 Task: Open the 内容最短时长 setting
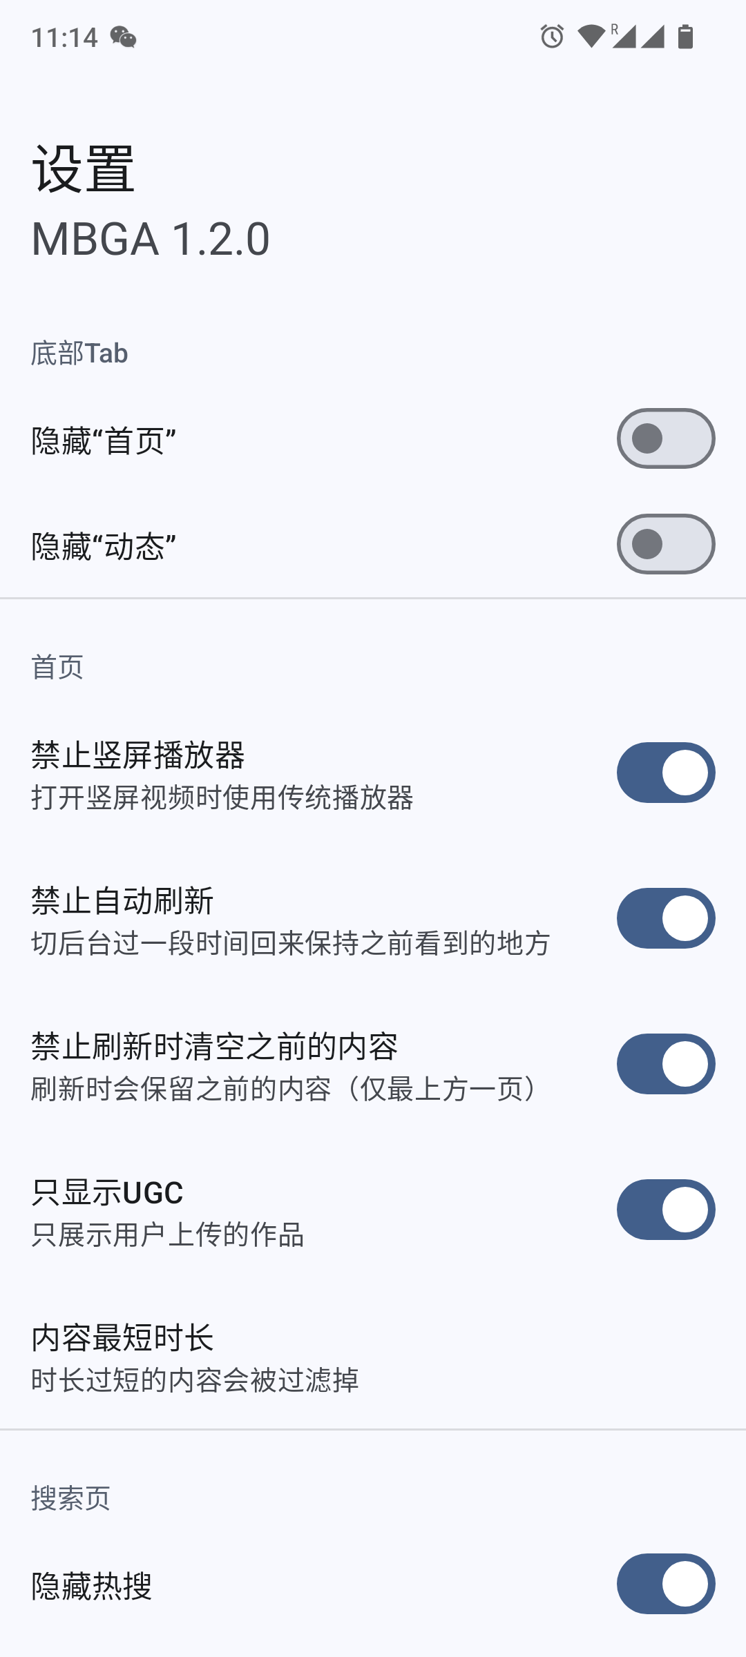(193, 1357)
